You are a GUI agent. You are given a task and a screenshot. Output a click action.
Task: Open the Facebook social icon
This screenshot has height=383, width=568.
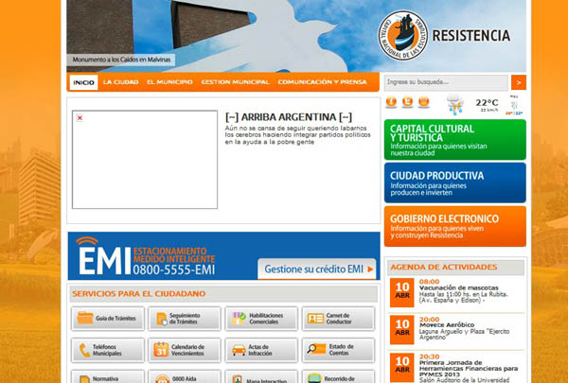[x=391, y=102]
